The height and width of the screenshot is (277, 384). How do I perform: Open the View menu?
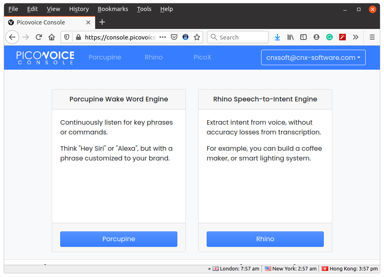coord(53,9)
